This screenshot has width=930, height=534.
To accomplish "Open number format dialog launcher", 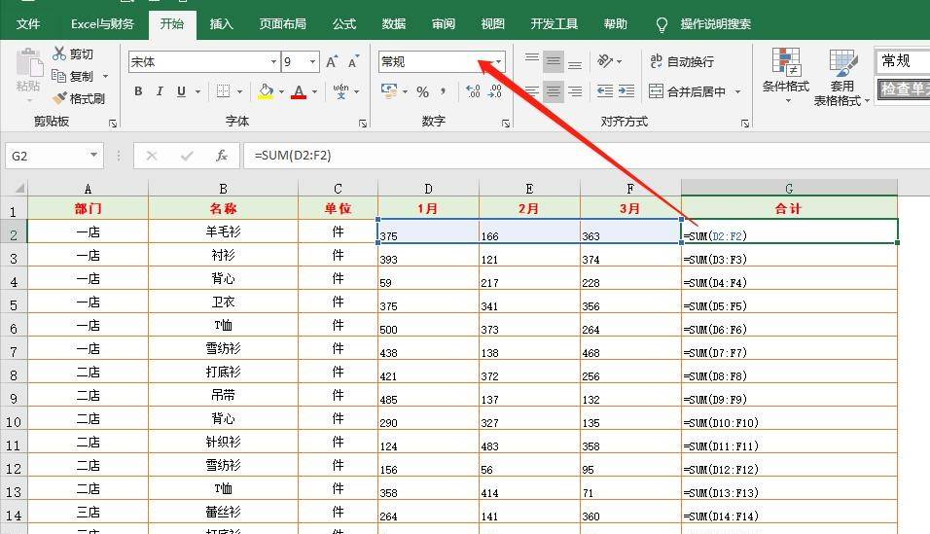I will pos(505,123).
